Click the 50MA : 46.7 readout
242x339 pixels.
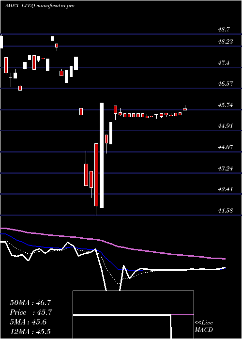[30, 303]
